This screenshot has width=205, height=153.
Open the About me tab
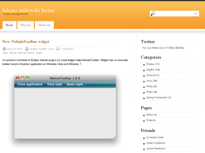click(44, 25)
